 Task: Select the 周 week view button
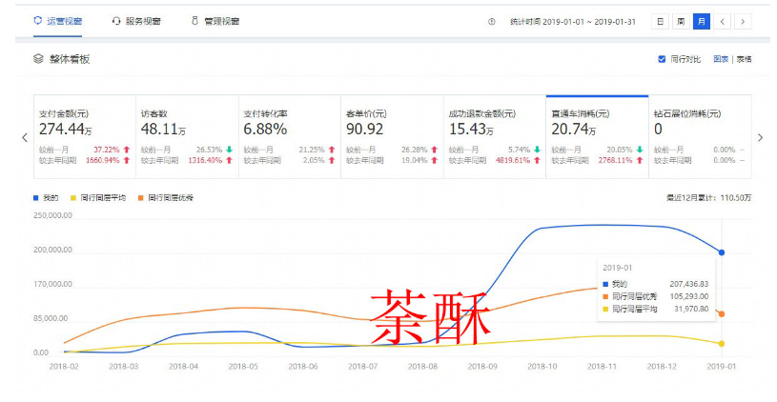click(x=681, y=21)
